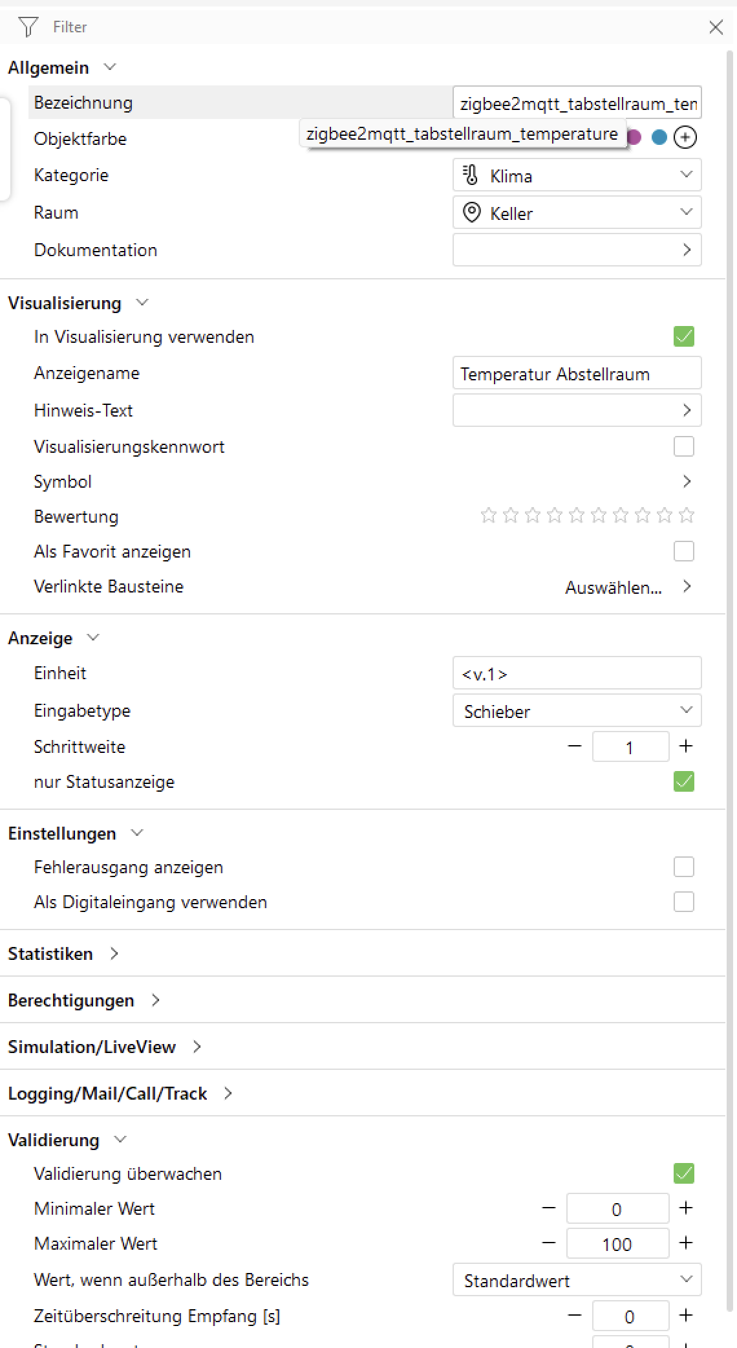The width and height of the screenshot is (737, 1348).
Task: Expand the Statistiken section
Action: (x=114, y=953)
